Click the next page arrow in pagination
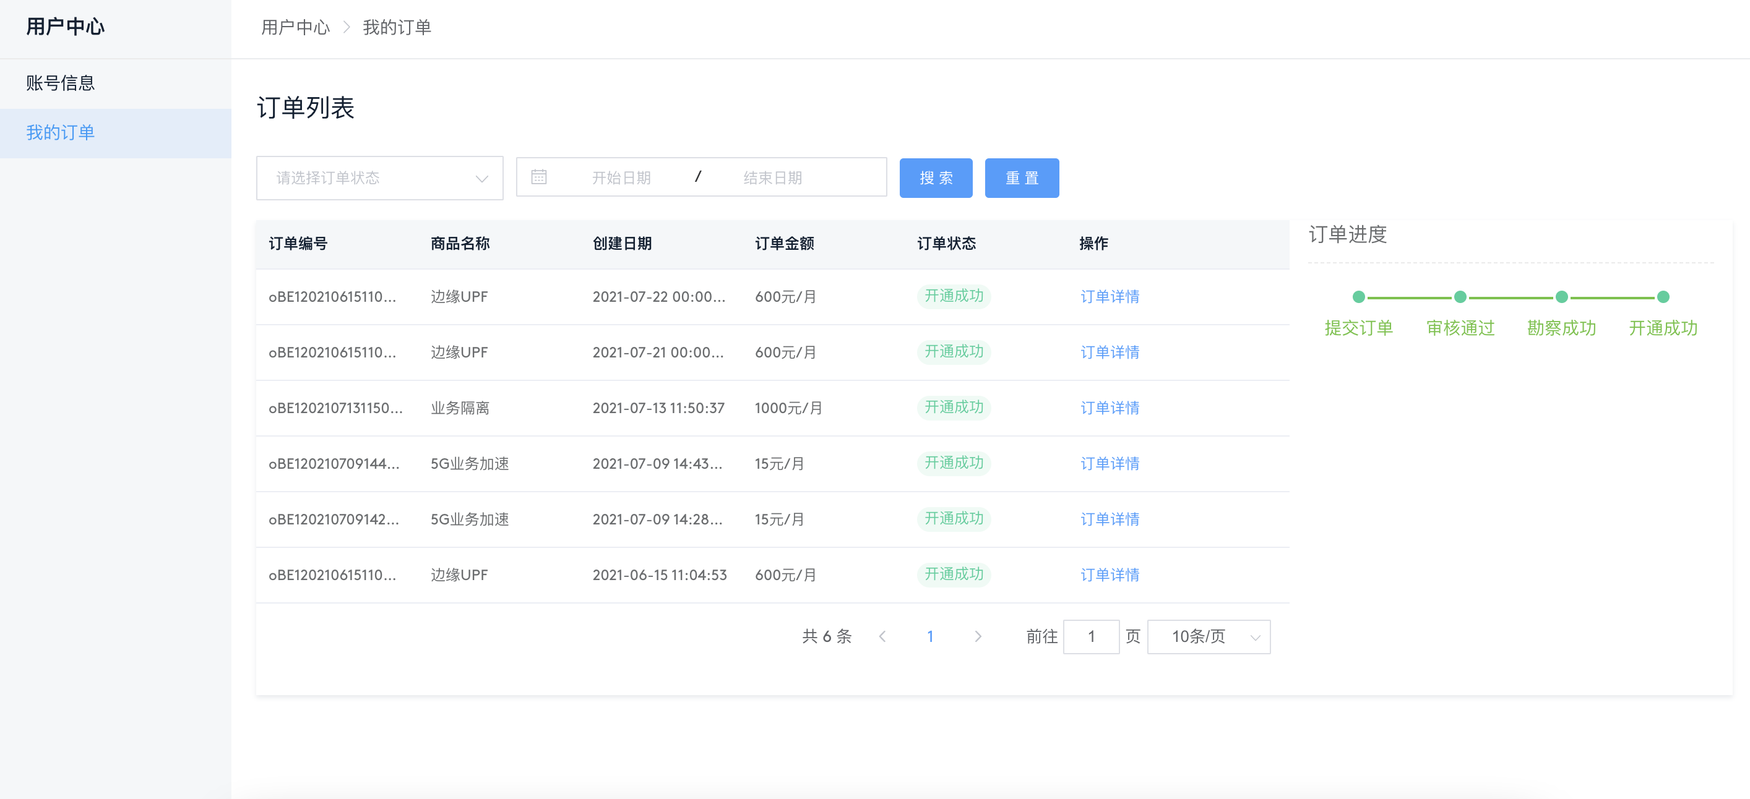 [978, 636]
